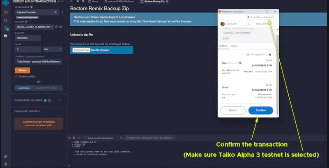Click the Load contract from Address field

pos(48,88)
